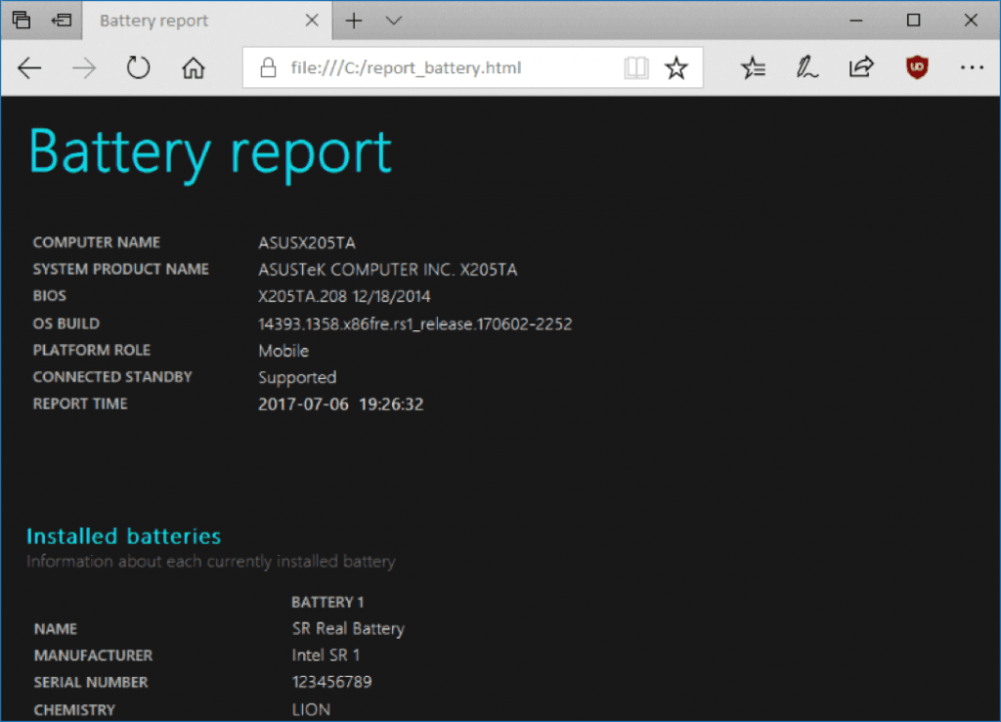1001x722 pixels.
Task: Set these tabs aside icon
Action: [61, 21]
